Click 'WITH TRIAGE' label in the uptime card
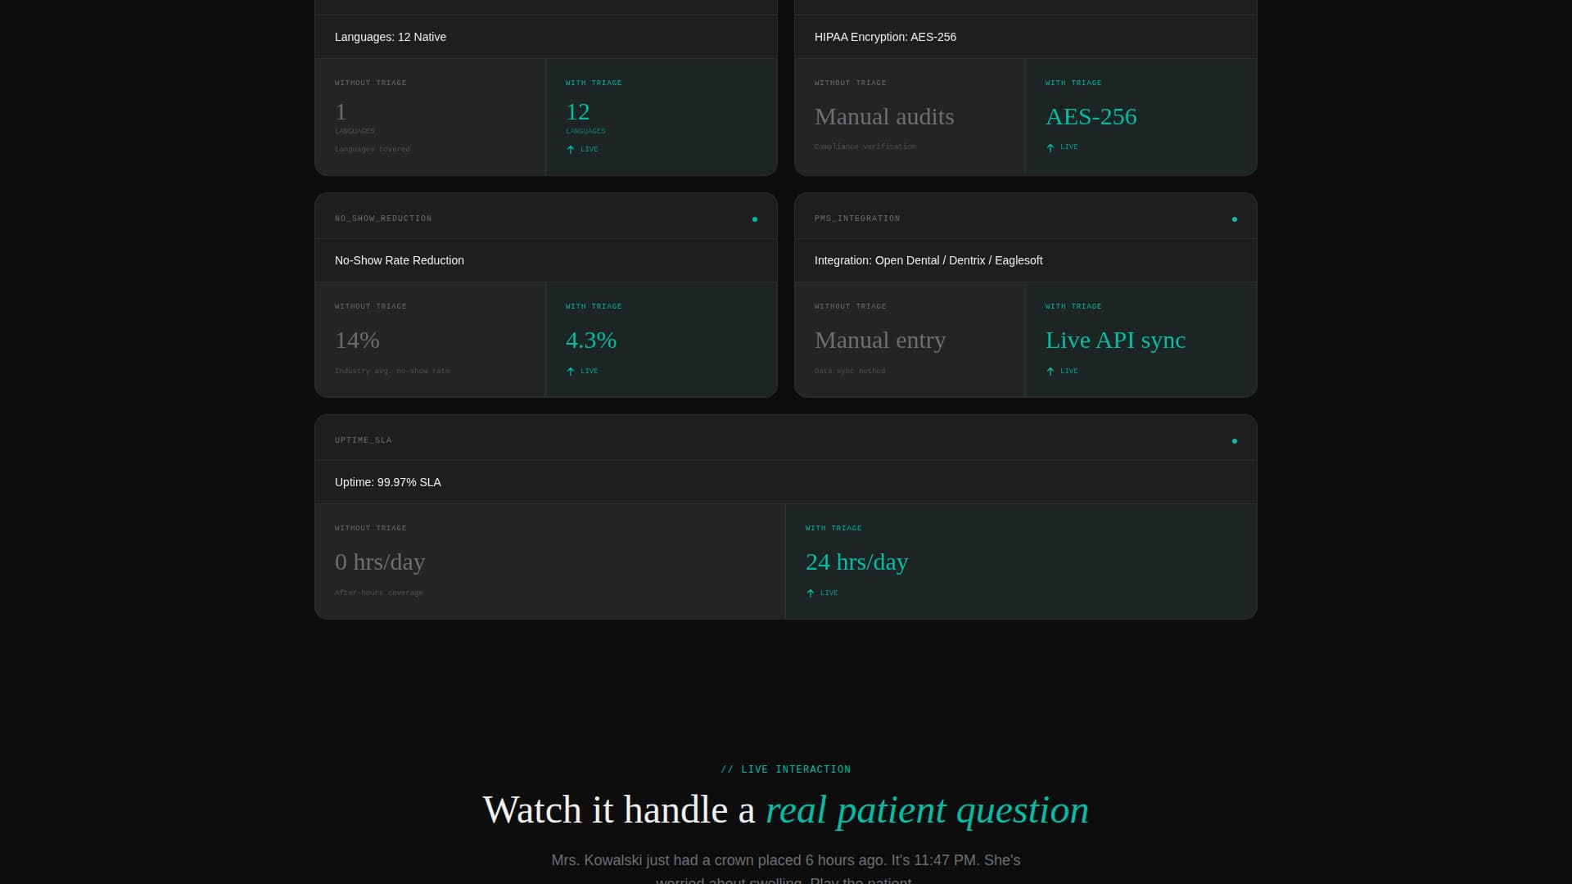Viewport: 1572px width, 884px height. [833, 528]
